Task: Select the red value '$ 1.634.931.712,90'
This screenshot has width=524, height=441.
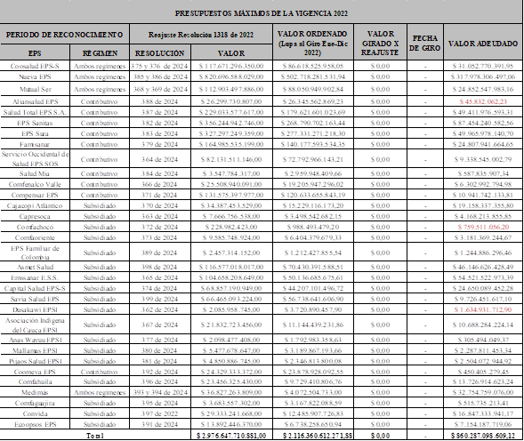Action: 483,309
